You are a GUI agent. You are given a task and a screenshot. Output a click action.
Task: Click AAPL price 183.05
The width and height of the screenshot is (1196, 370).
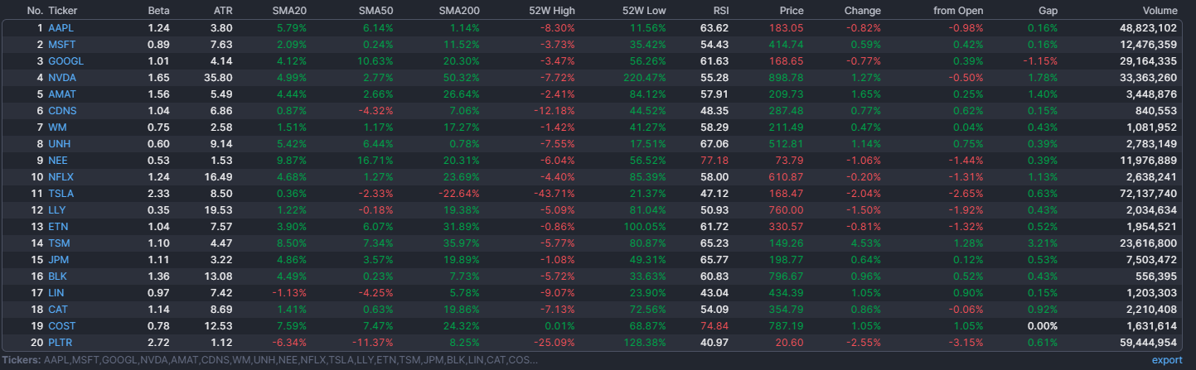(x=787, y=28)
